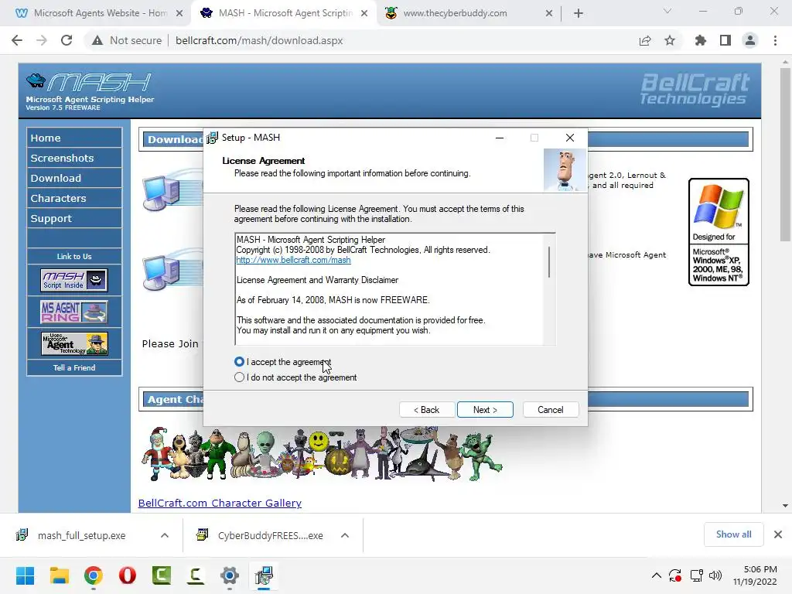Open the Home page in sidebar
792x594 pixels.
click(x=74, y=138)
